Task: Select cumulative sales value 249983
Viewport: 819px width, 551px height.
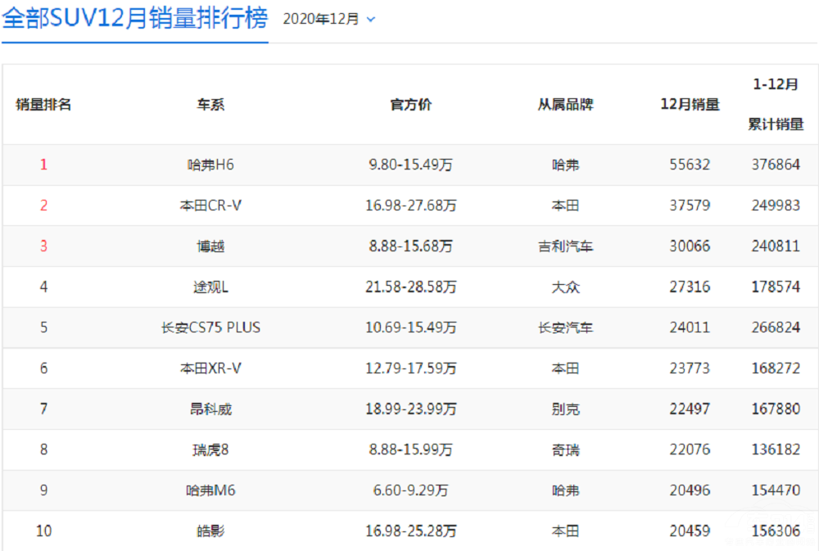Action: tap(776, 205)
